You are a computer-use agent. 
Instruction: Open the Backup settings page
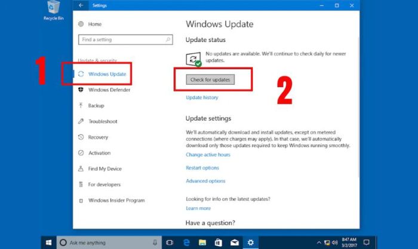coord(96,106)
